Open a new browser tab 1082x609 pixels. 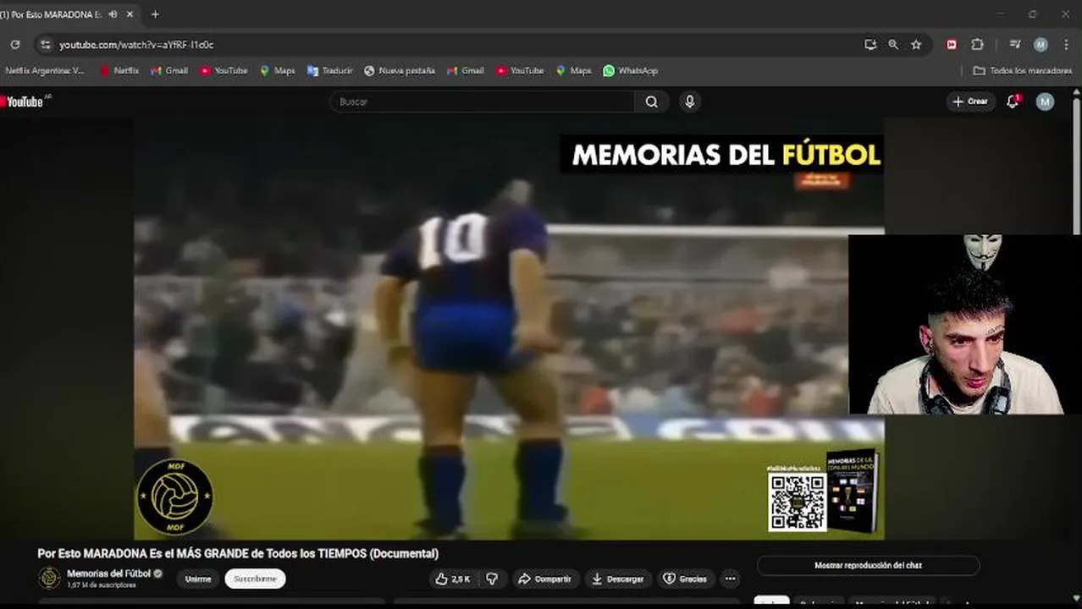(x=155, y=14)
